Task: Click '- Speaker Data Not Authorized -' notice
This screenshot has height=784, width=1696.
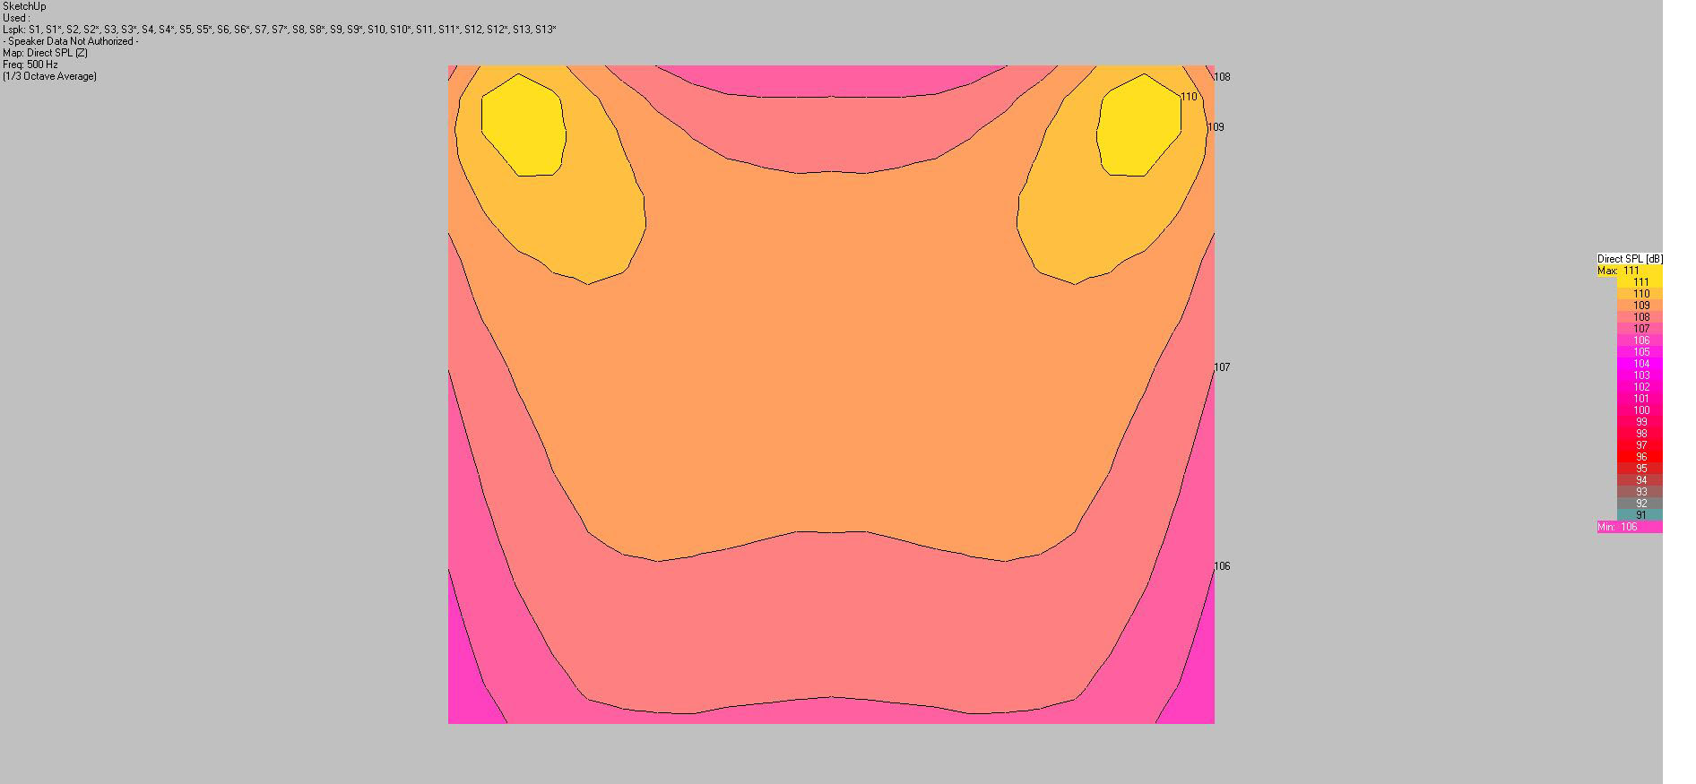Action: click(71, 41)
